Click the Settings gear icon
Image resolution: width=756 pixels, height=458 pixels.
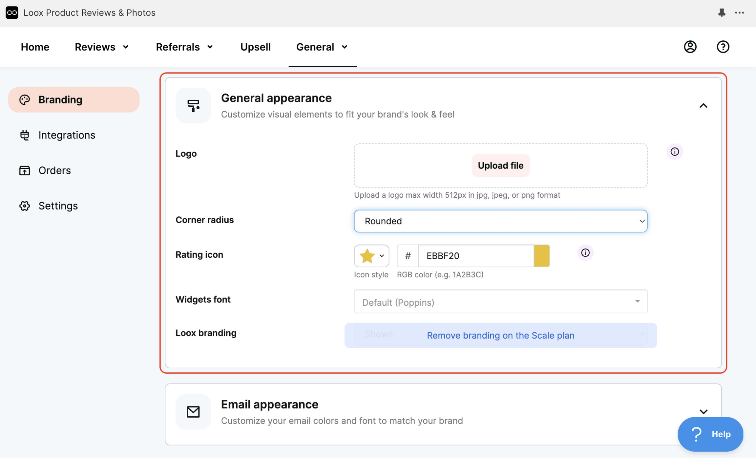(25, 206)
